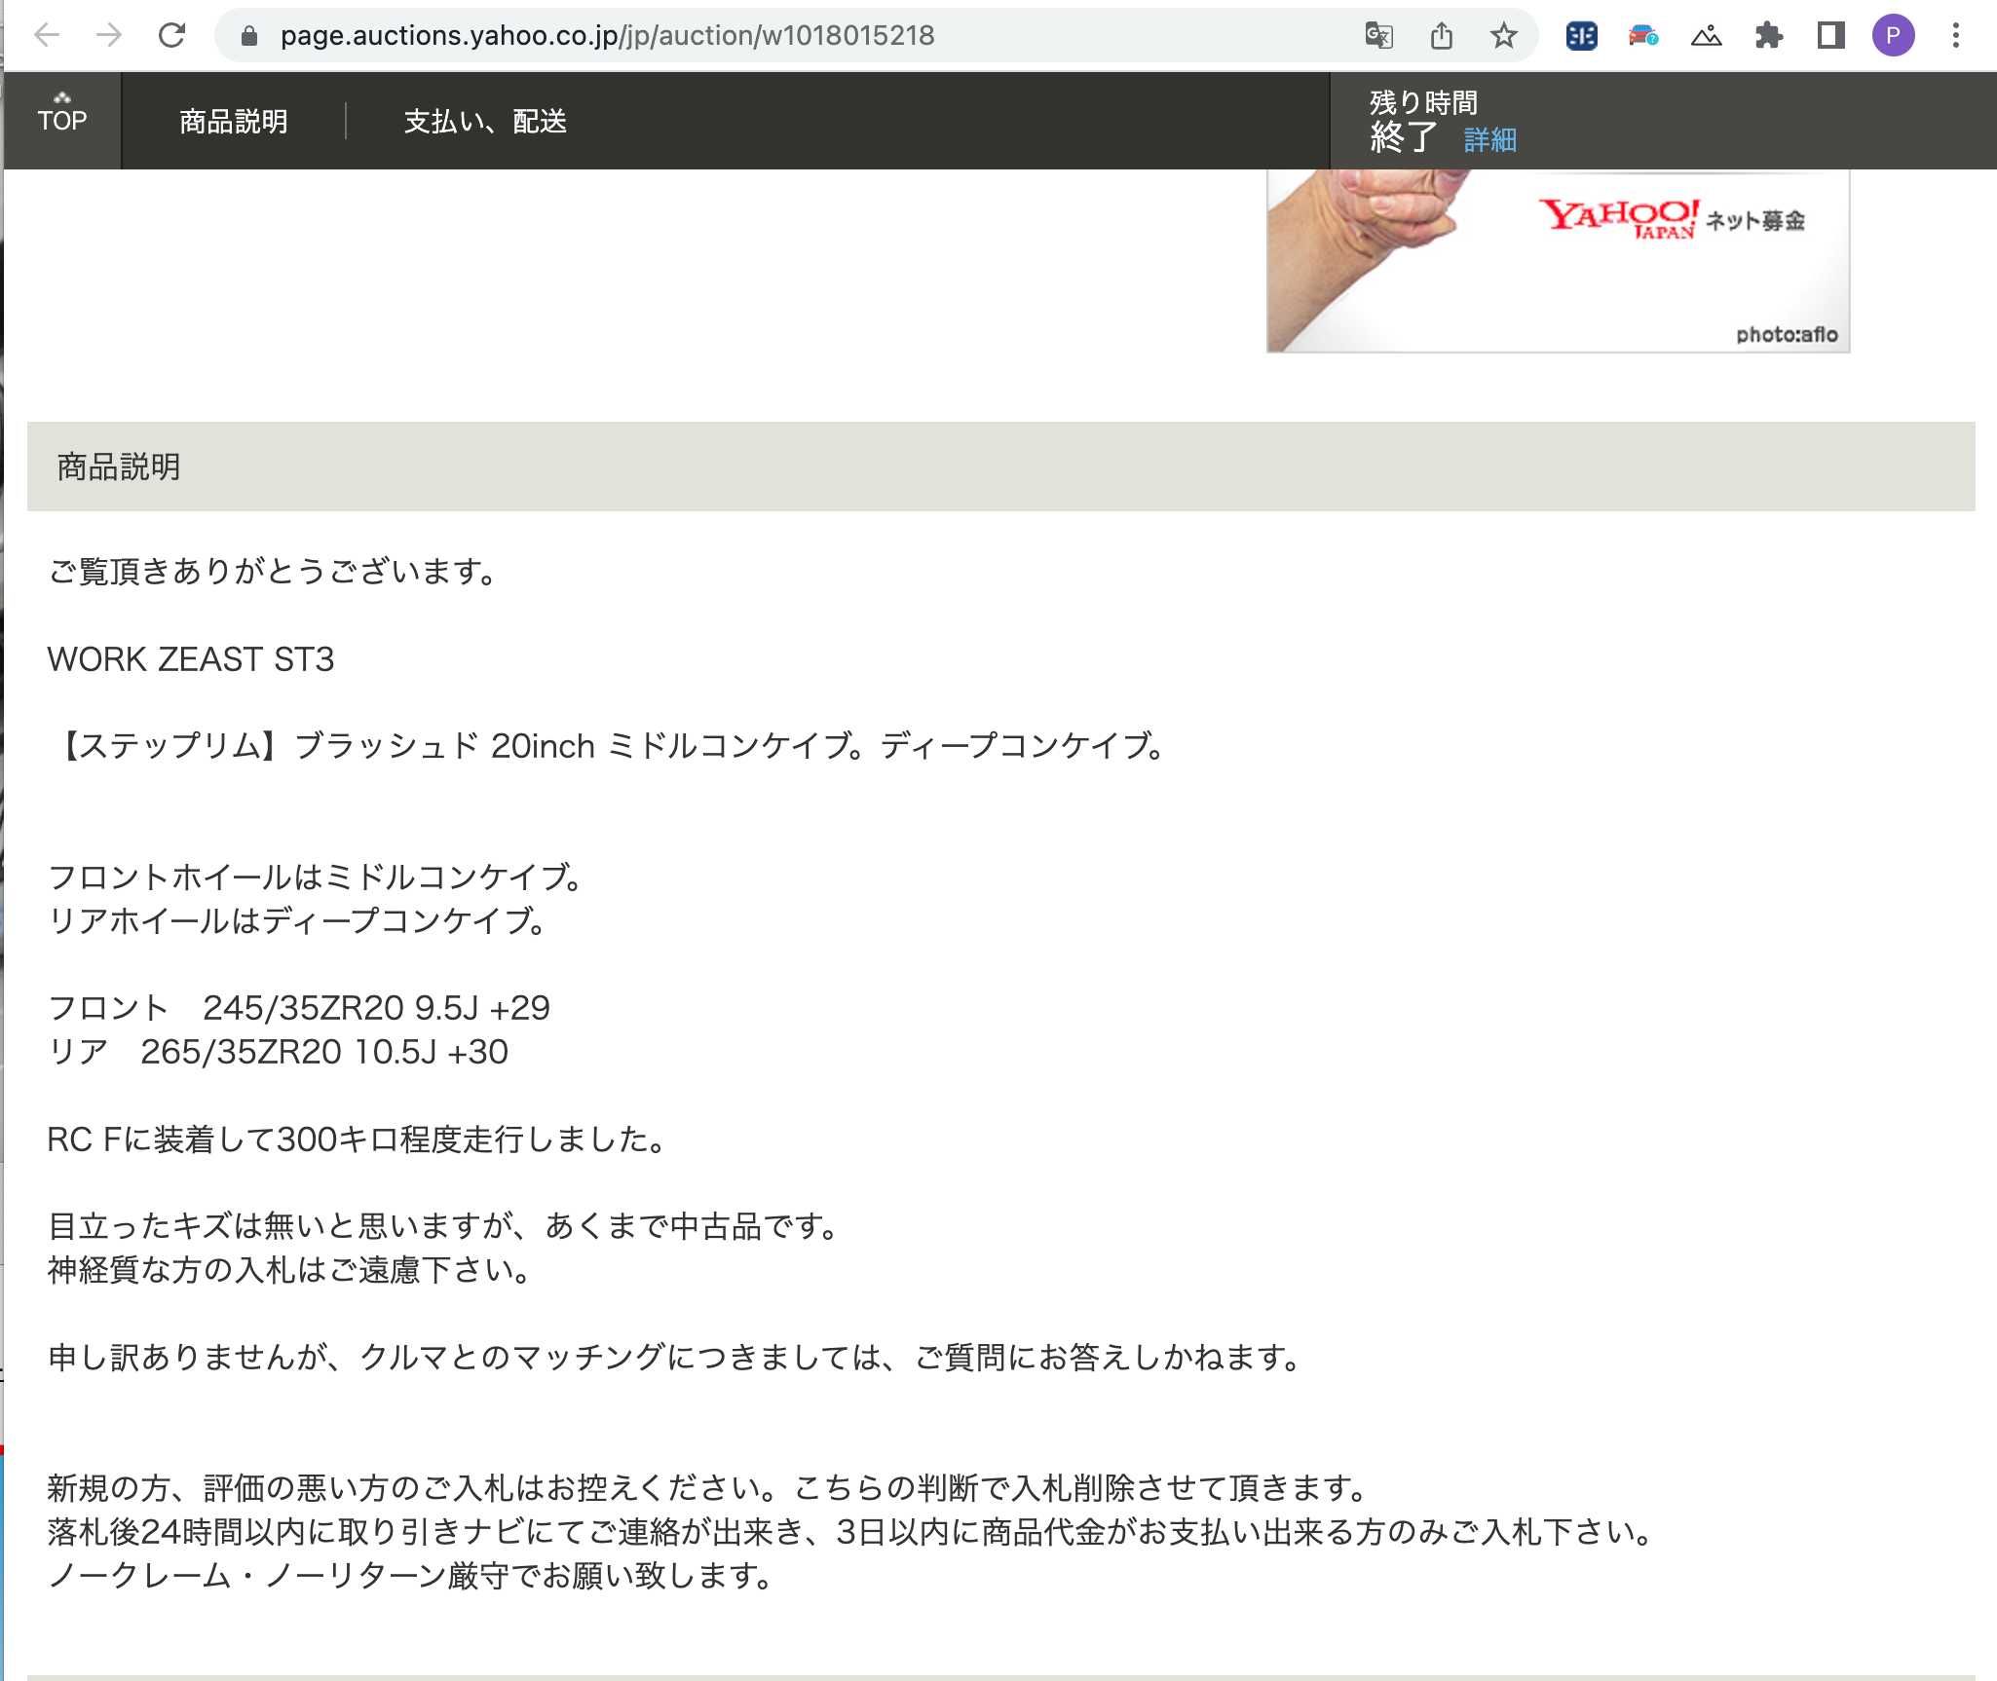Open the 支払い、配送 navigation tab

(x=485, y=122)
